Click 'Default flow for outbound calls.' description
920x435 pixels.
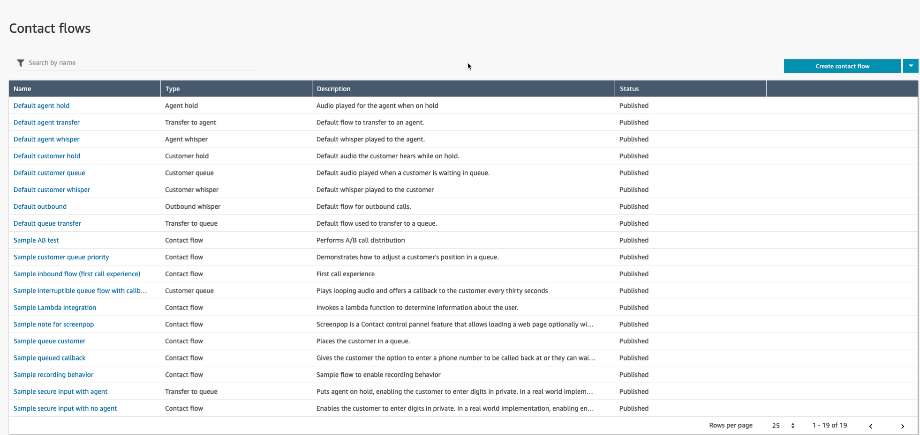pos(363,206)
